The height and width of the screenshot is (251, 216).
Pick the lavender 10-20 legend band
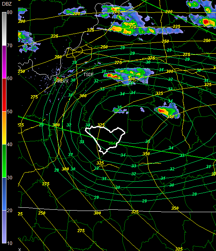coord(4,227)
